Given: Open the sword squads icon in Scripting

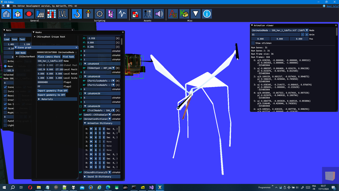Looking at the screenshot, I should (88, 14).
